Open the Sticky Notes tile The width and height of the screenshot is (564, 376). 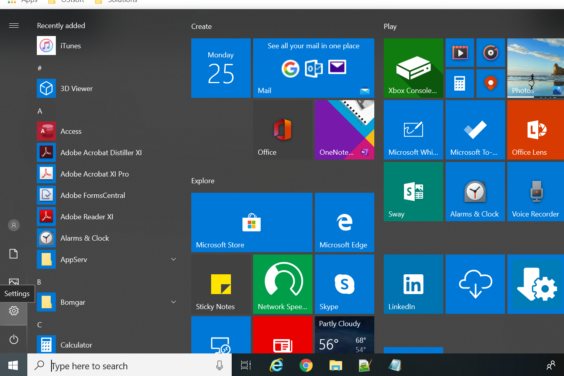coord(221,284)
